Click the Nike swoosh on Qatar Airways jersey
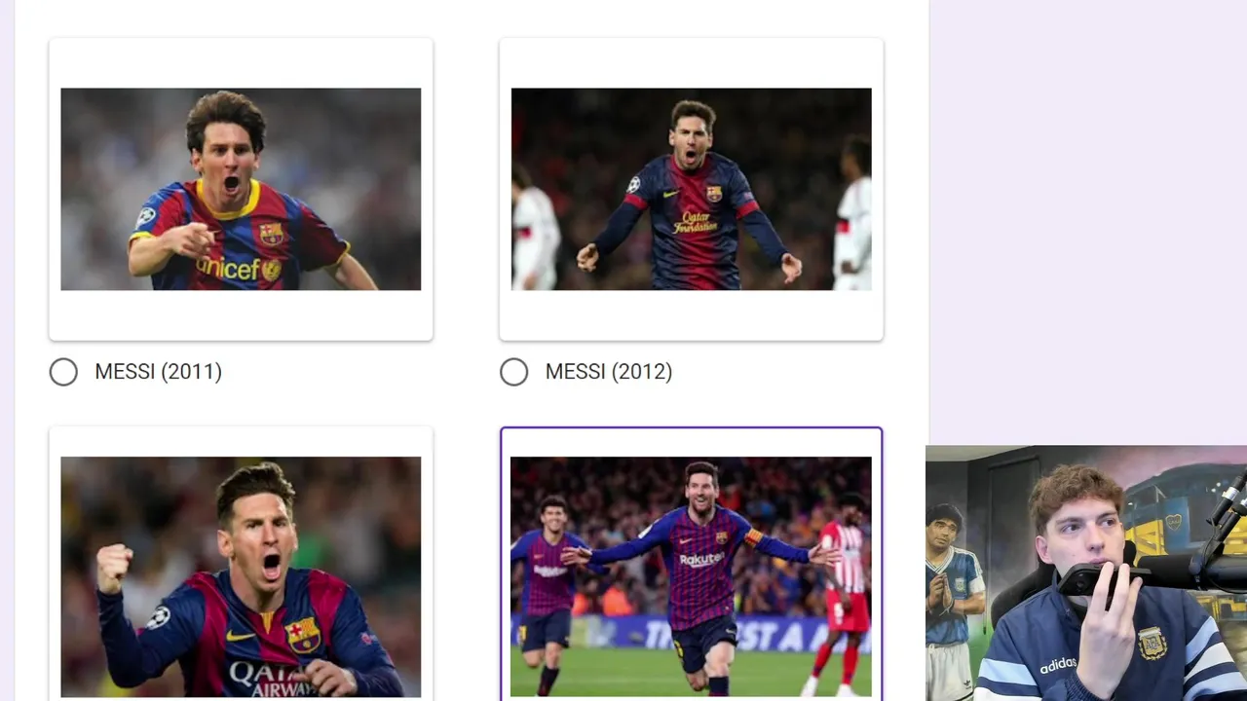This screenshot has height=701, width=1247. (240, 635)
